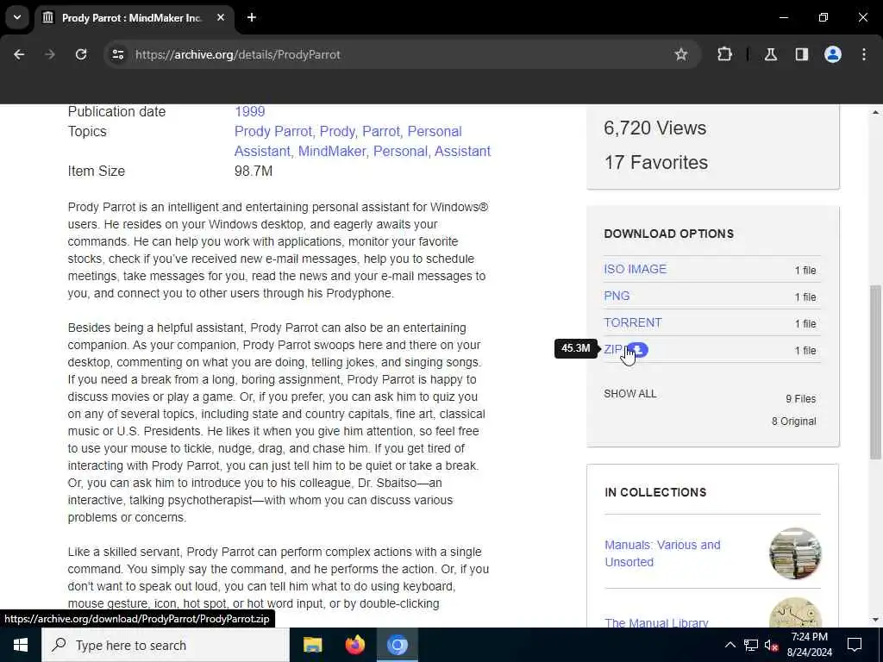Screen dimensions: 883x662
Task: Open Chrome's three-dot menu
Action: coord(864,54)
